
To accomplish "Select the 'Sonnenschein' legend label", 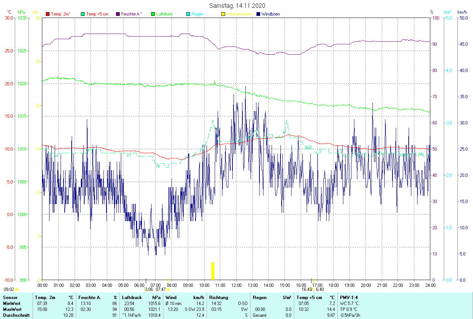I will point(239,14).
